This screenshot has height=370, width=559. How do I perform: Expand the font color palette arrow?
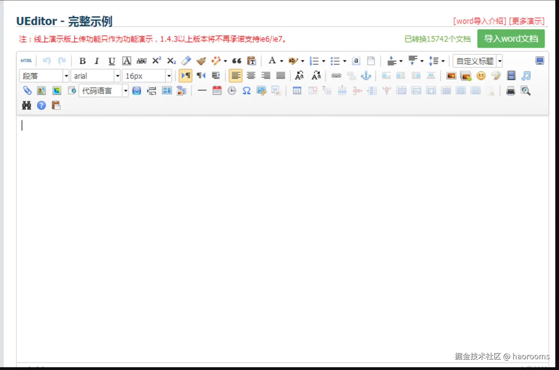pos(282,61)
